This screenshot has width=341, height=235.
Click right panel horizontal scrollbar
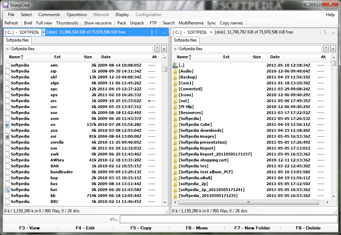tap(249, 202)
